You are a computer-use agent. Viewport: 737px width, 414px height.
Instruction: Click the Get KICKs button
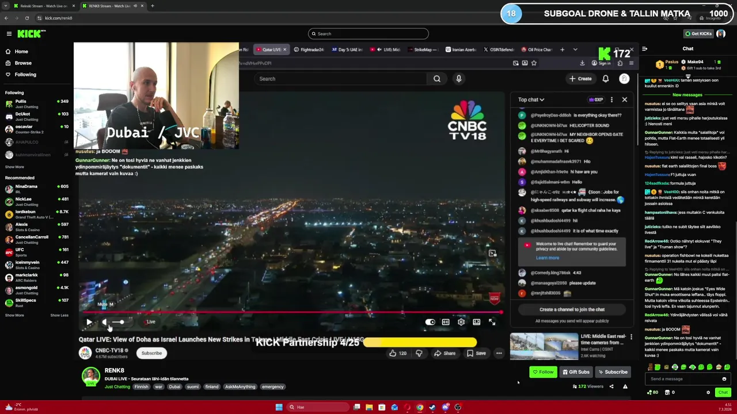pyautogui.click(x=698, y=34)
